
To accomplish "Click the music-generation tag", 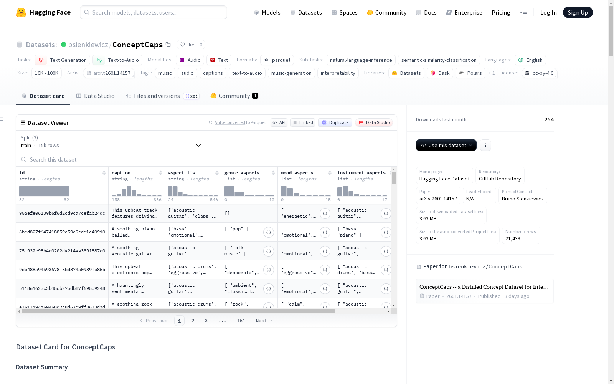I will tap(291, 73).
